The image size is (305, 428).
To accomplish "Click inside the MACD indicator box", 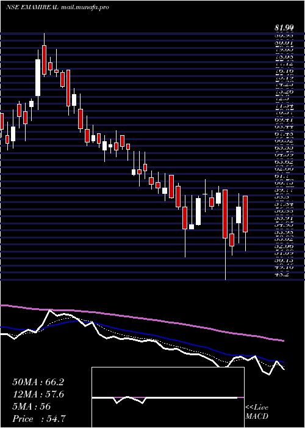I will click(x=168, y=397).
